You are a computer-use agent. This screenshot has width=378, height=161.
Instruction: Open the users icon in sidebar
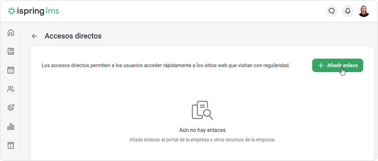tap(11, 89)
